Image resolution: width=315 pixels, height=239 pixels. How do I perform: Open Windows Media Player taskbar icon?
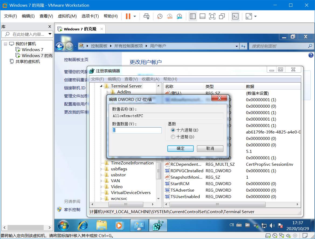click(119, 226)
